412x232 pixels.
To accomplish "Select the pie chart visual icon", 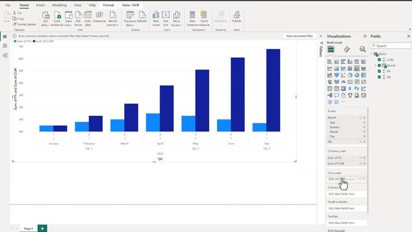I will pos(350,75).
